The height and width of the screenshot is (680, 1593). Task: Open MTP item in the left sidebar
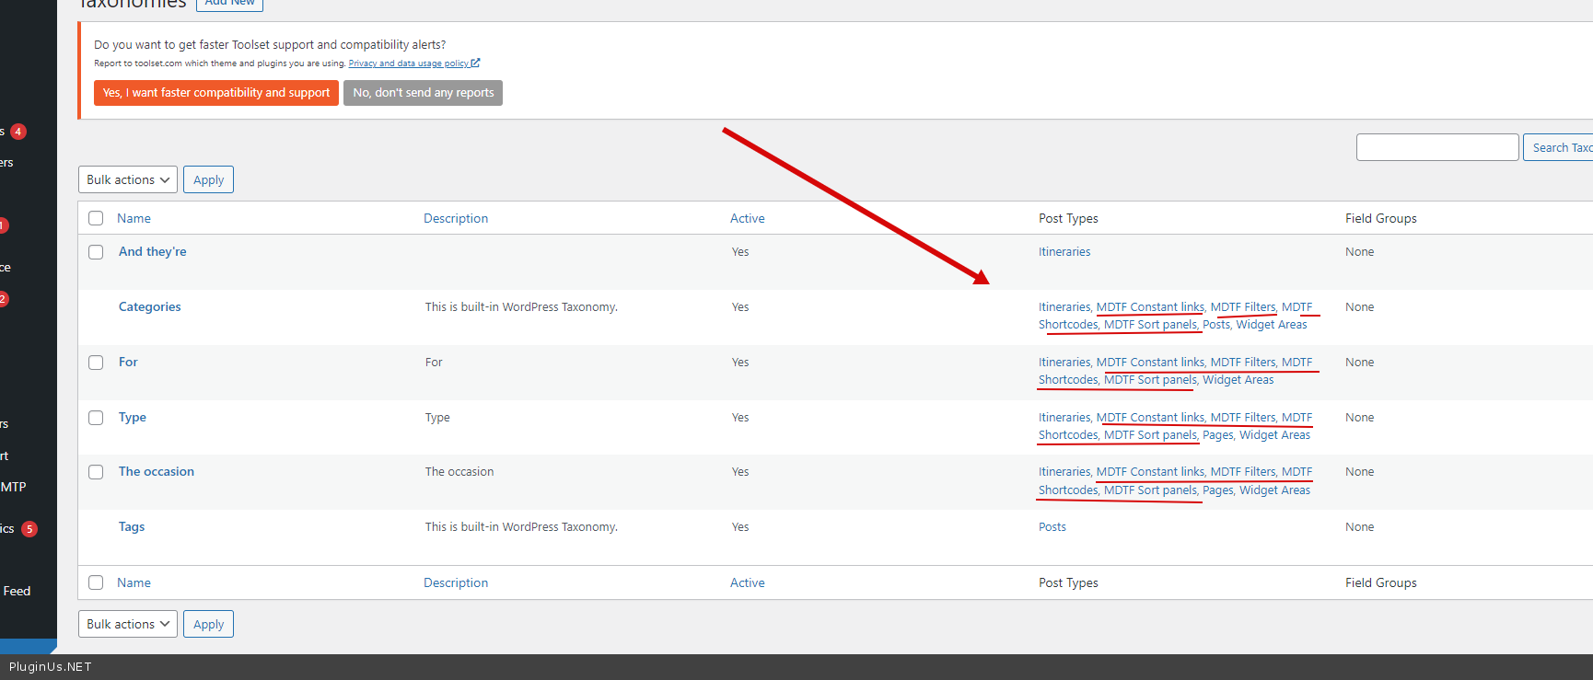click(x=14, y=487)
